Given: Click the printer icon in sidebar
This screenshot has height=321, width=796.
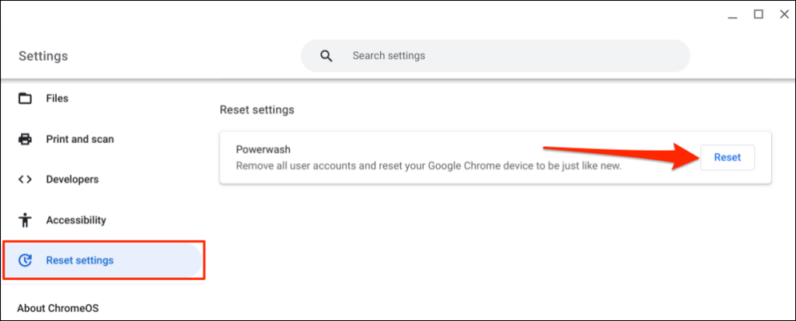Looking at the screenshot, I should pyautogui.click(x=25, y=139).
